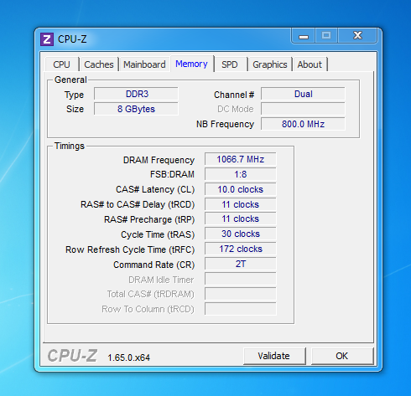Screen dimensions: 411x396
Task: Click the FSB:DRAM 1:8 ratio value
Action: click(x=241, y=174)
